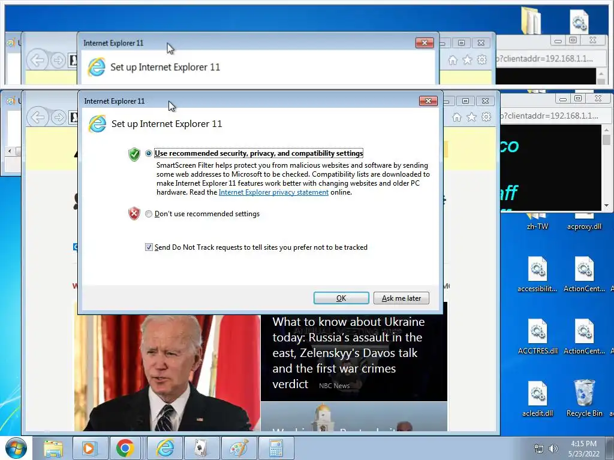Open Google Chrome from the taskbar

[125, 448]
